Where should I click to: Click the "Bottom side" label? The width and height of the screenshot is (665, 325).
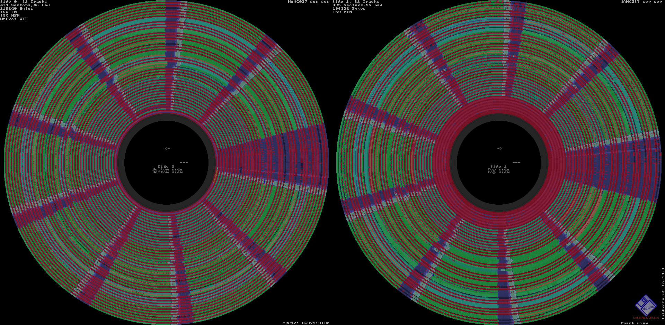tap(167, 169)
